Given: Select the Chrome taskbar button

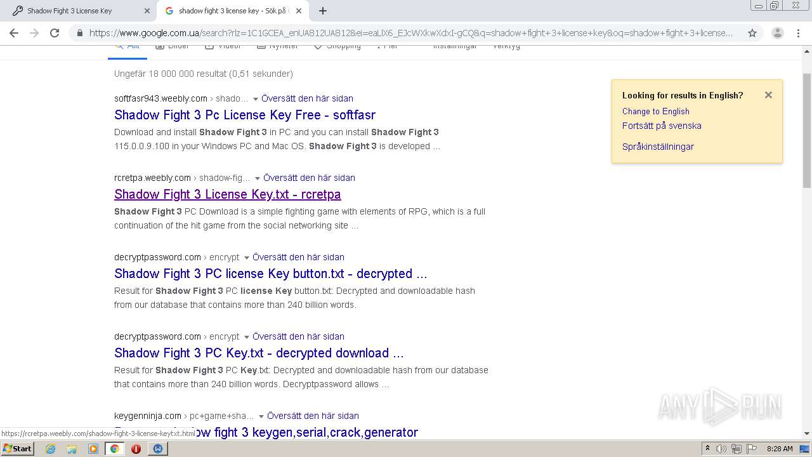Looking at the screenshot, I should [x=114, y=449].
